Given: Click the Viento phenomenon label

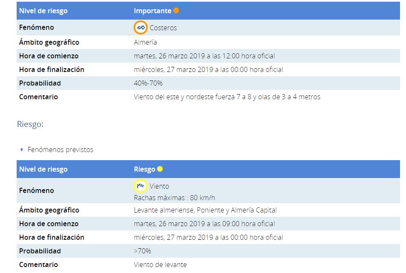Looking at the screenshot, I should pos(159,186).
